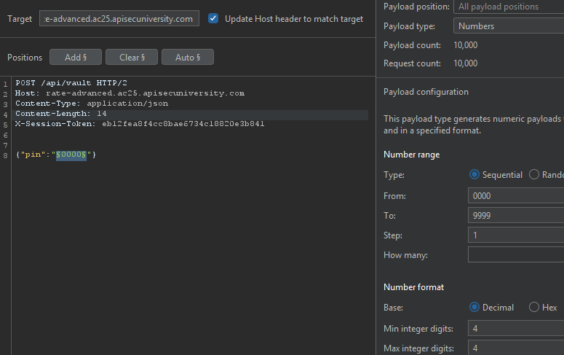Image resolution: width=564 pixels, height=355 pixels.
Task: Click the To field containing 9999
Action: [x=516, y=216]
